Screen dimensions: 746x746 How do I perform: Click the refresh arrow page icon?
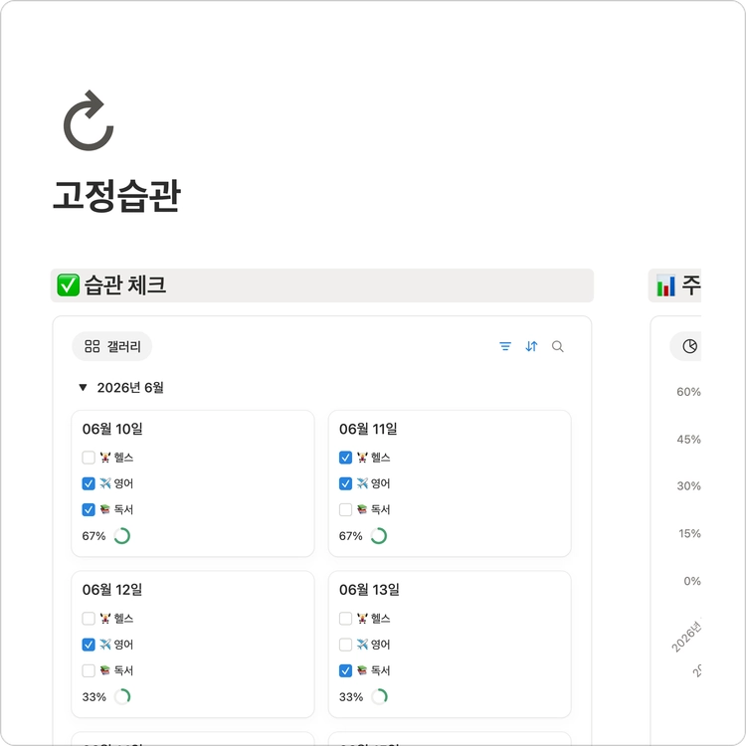89,120
